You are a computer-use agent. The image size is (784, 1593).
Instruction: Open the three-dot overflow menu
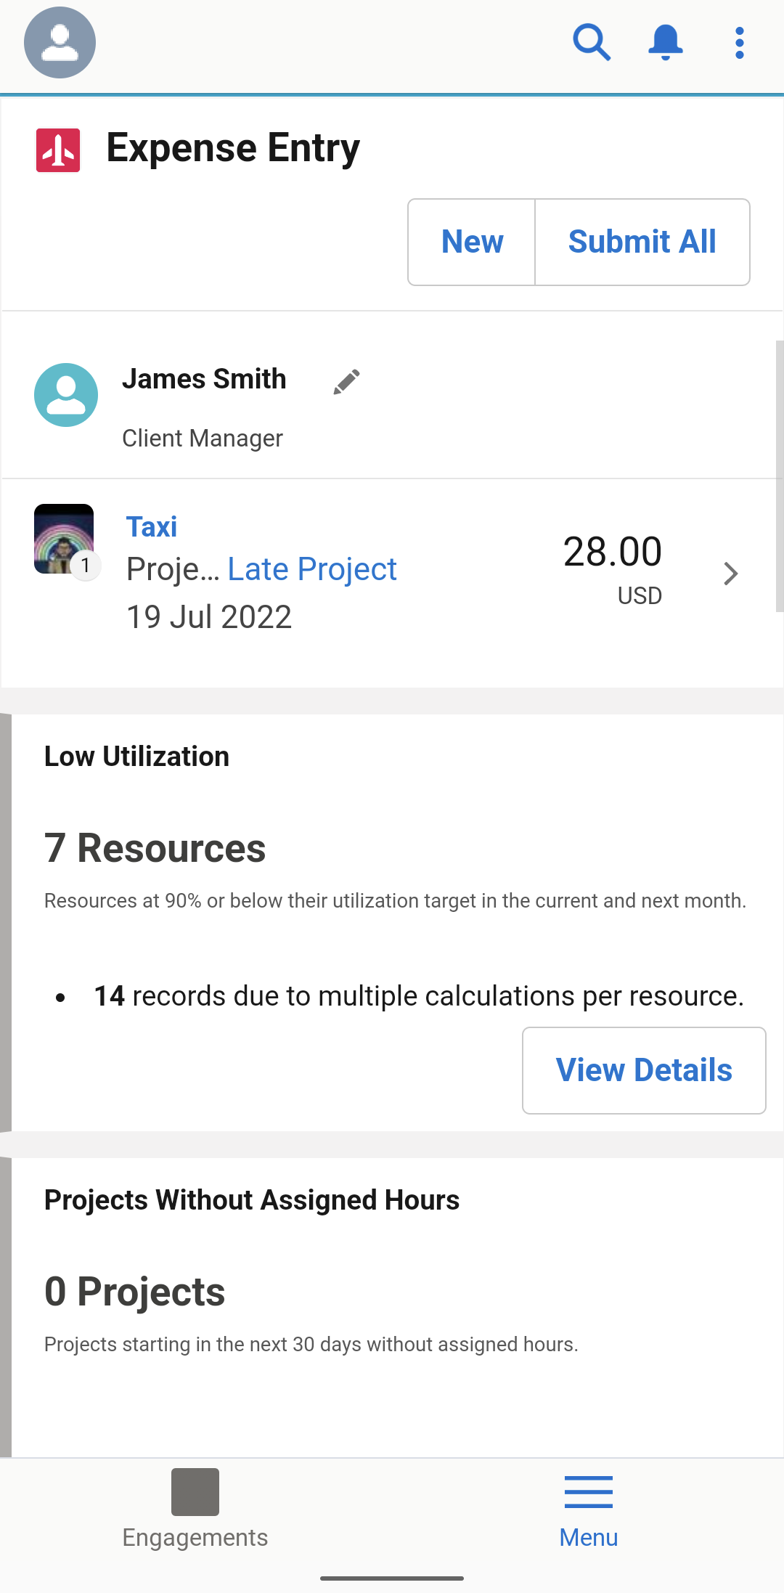pos(739,43)
